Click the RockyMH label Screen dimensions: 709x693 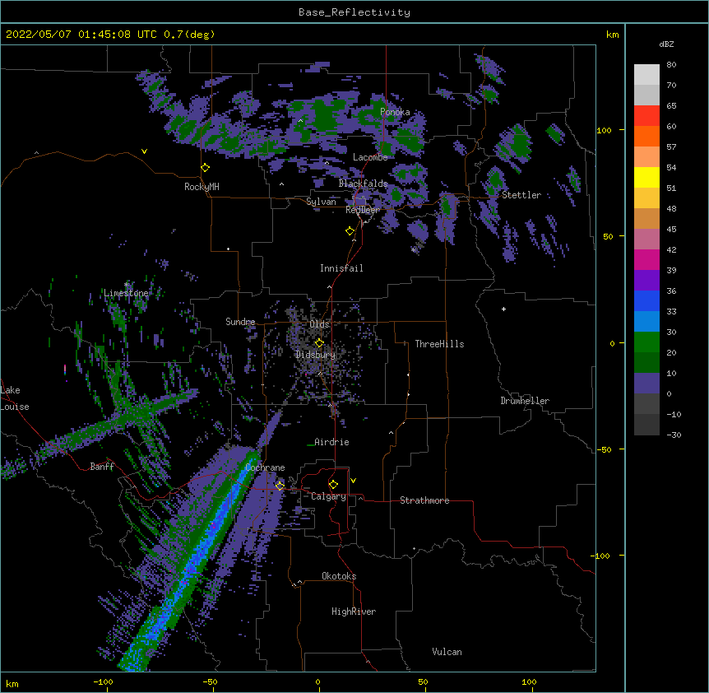coord(202,187)
